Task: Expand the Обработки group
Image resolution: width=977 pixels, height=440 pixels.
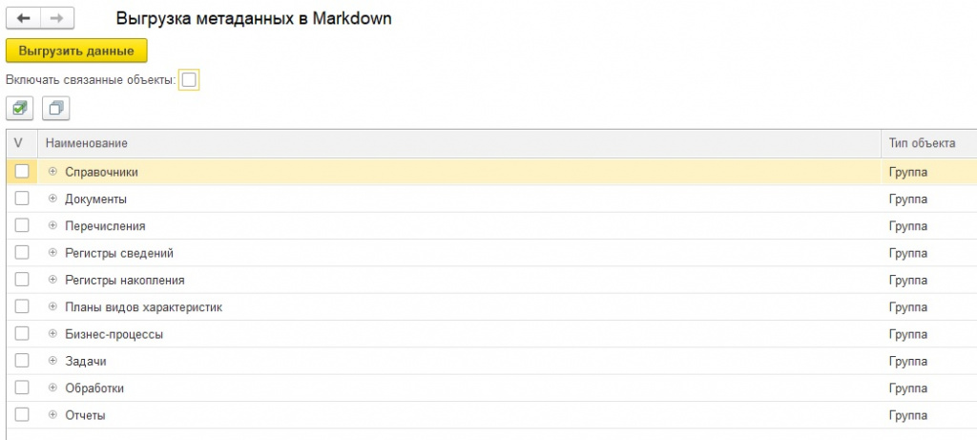Action: (52, 388)
